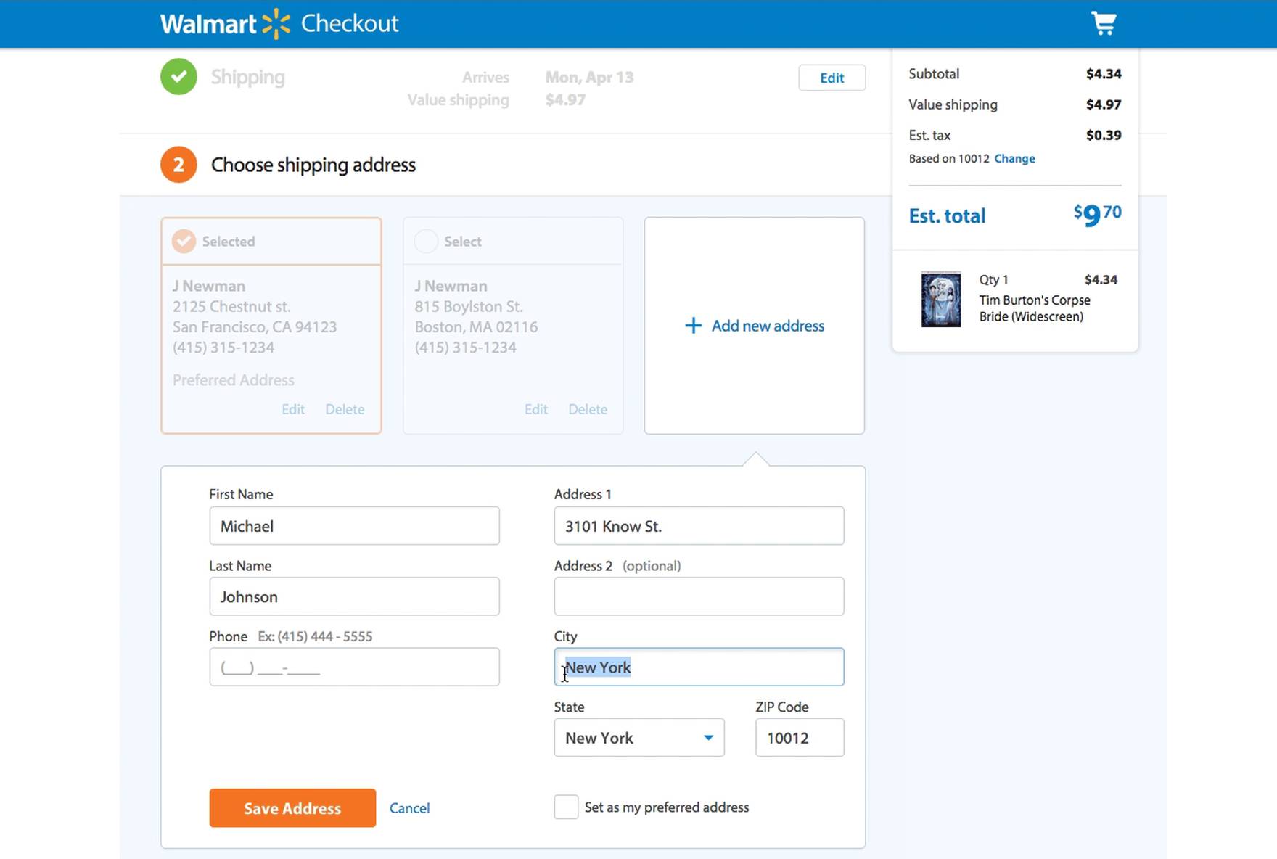Delete the Boston address
Image resolution: width=1277 pixels, height=859 pixels.
tap(588, 409)
